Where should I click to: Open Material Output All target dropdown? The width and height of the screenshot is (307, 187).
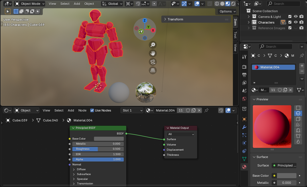click(180, 134)
